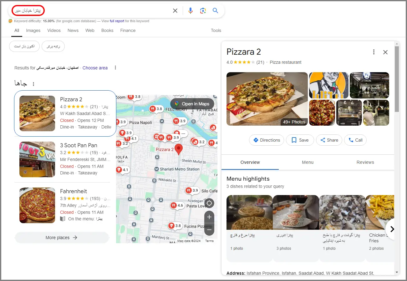Click the Pizzara 2 listing pizza thumbnail
The width and height of the screenshot is (407, 281).
click(x=37, y=113)
